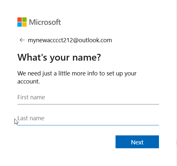177x166 pixels.
Task: Focus the First name input field
Action: (88, 97)
